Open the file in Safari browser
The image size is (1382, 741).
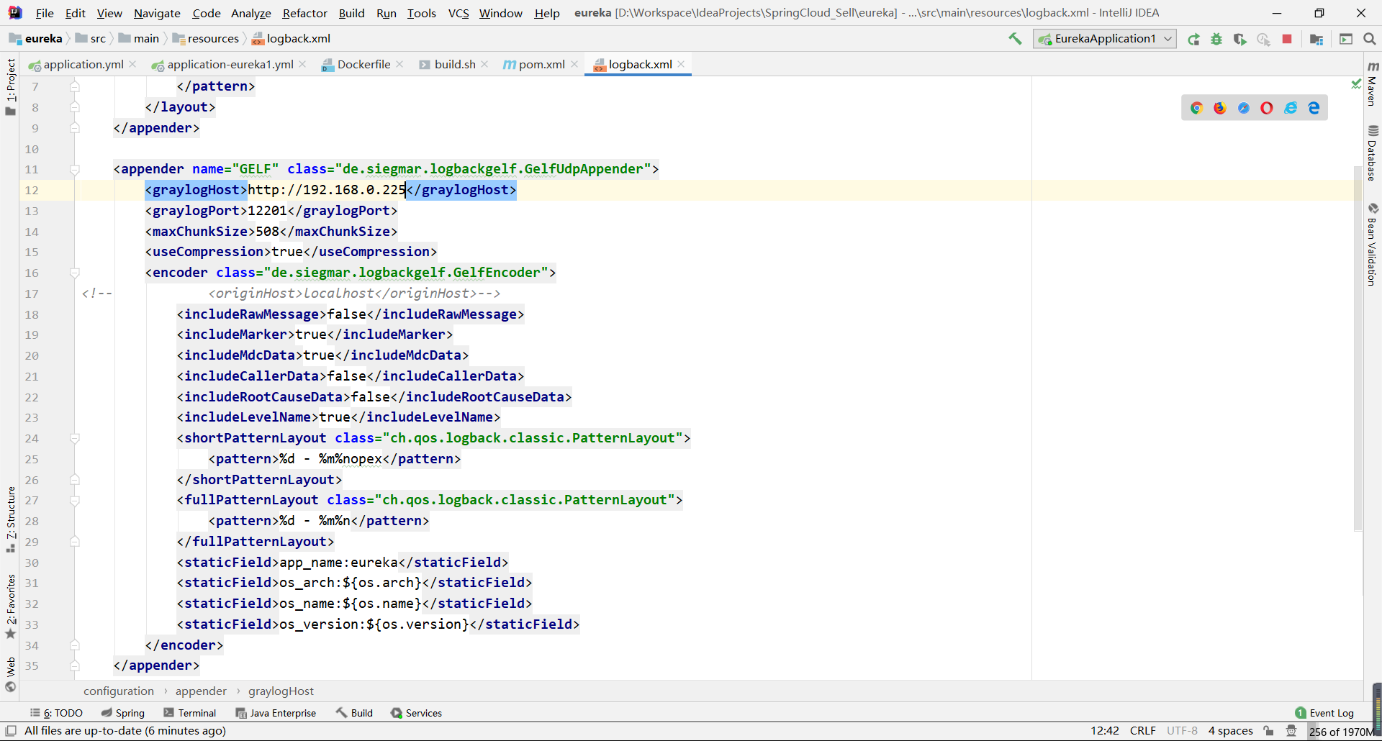coord(1244,108)
